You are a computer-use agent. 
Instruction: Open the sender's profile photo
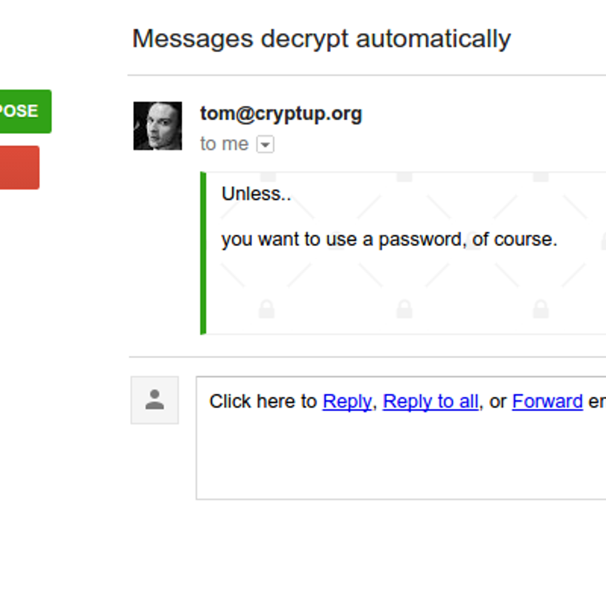(x=158, y=126)
